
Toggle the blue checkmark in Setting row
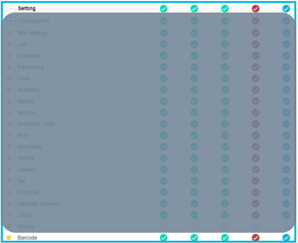286,9
